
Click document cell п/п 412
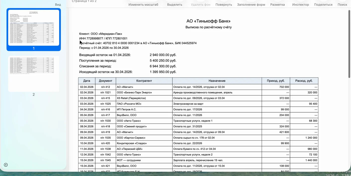click(106, 87)
